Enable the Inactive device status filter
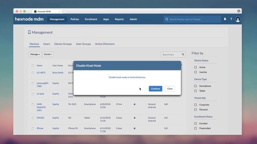Screen dimensions: 257x144 (x=196, y=72)
